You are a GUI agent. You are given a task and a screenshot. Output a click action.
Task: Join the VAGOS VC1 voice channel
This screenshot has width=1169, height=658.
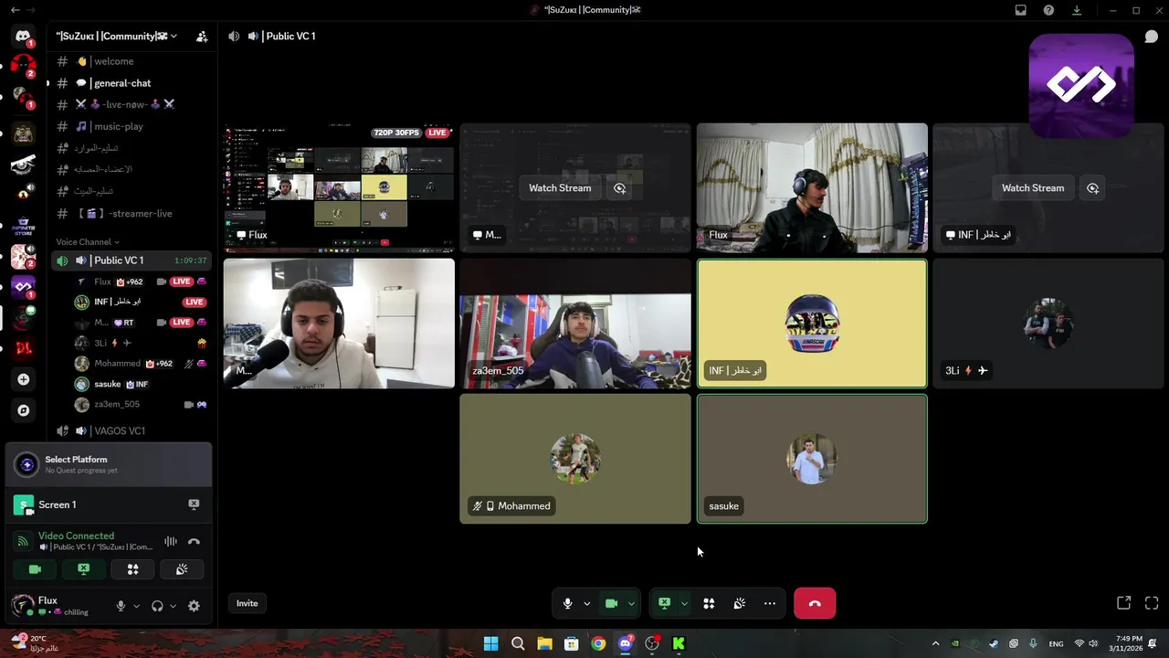(132, 430)
